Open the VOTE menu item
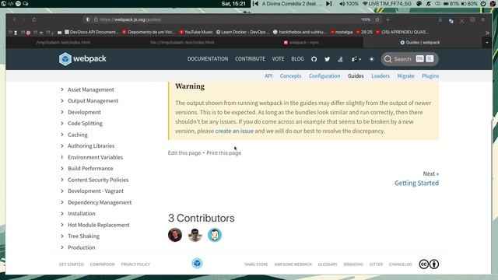Screen dimensions: 498x280 point(278,59)
